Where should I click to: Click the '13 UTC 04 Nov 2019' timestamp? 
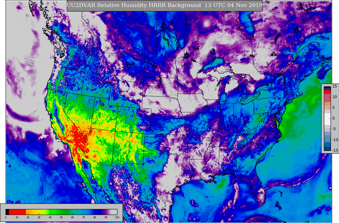[233, 5]
